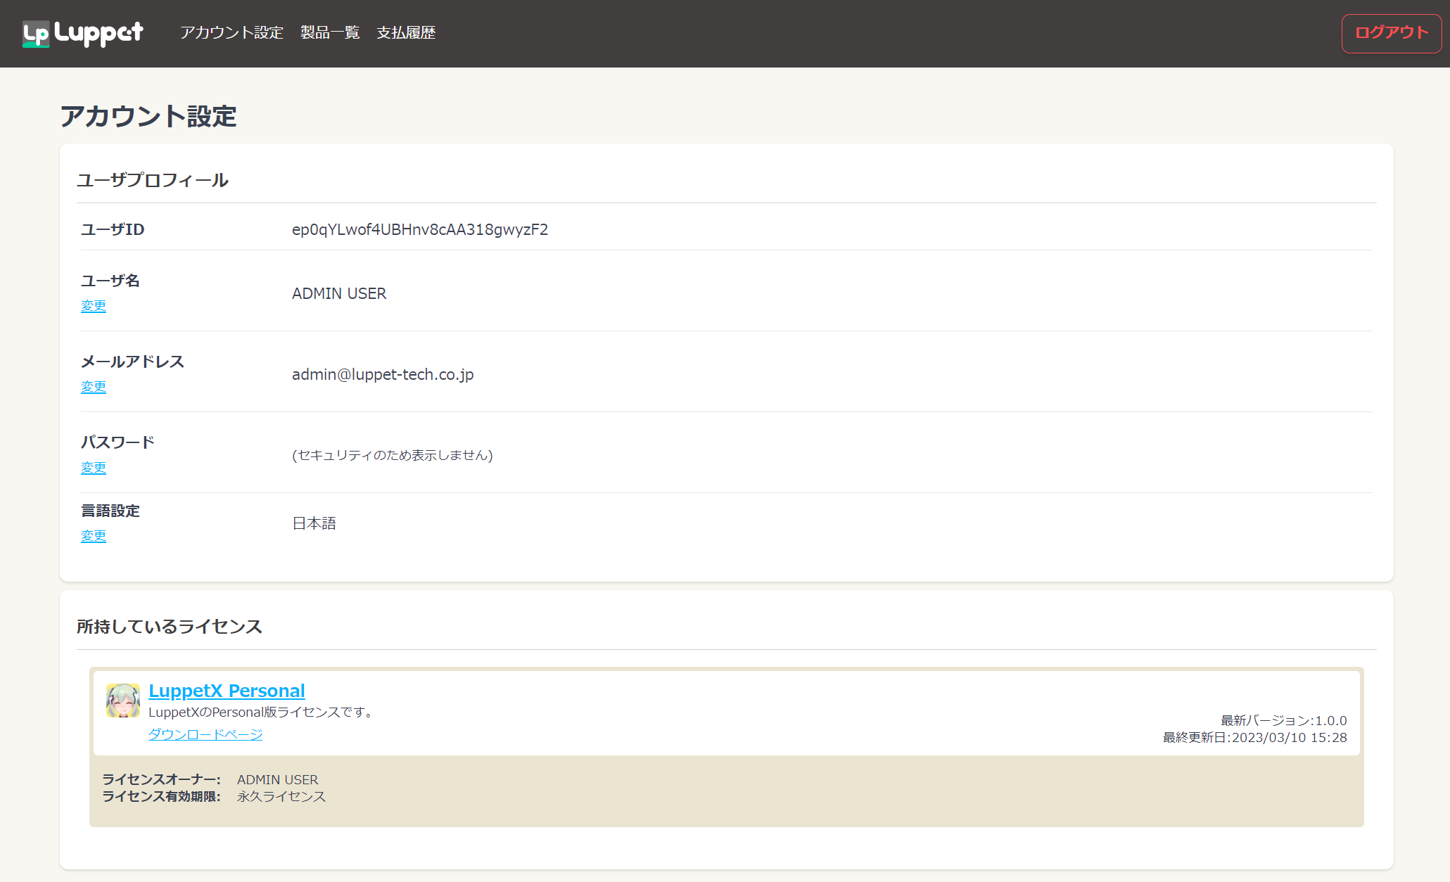
Task: Open 製品一覧 in navigation bar
Action: click(330, 32)
